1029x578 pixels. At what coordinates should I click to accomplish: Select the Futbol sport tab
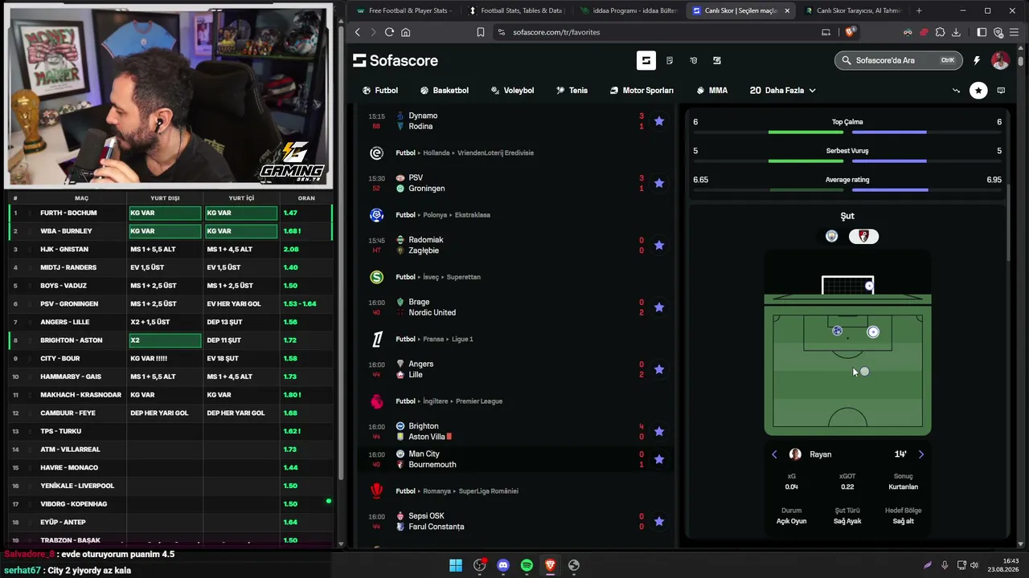[380, 91]
